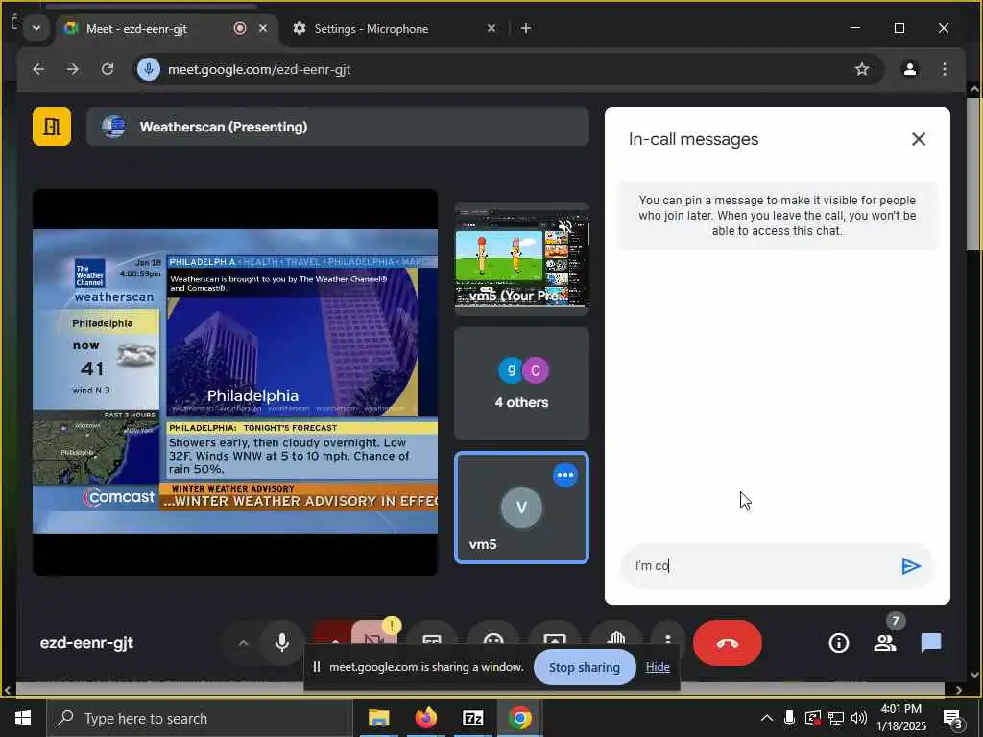This screenshot has width=983, height=737.
Task: Click the tab recording indicator on Meet tab
Action: click(239, 28)
